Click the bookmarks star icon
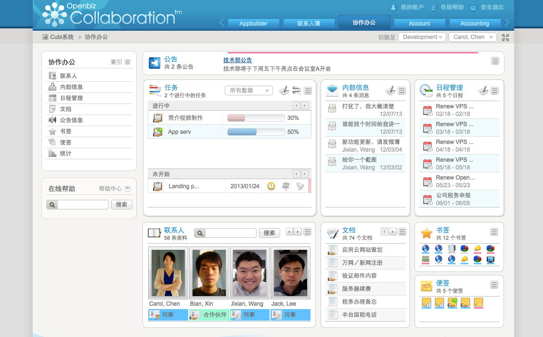 click(x=427, y=233)
